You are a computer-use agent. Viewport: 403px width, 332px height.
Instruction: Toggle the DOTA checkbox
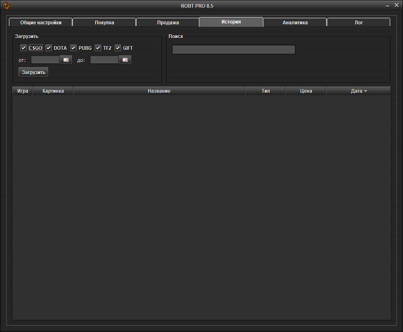49,48
